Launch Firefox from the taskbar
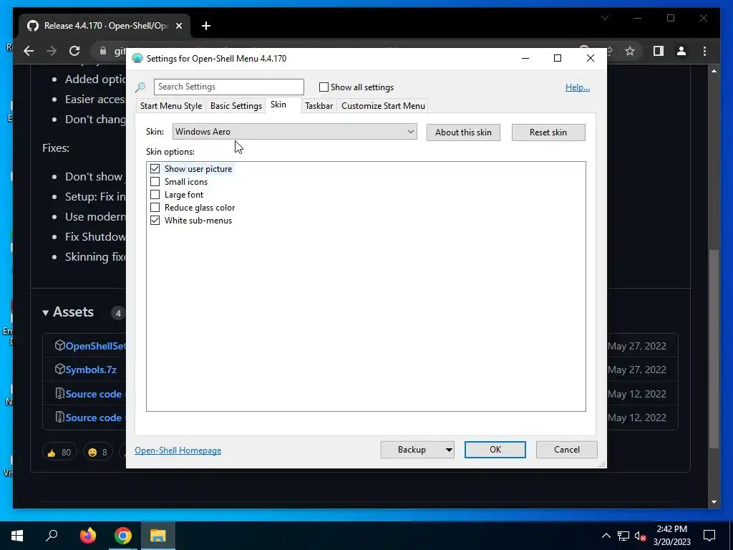The width and height of the screenshot is (733, 550). [87, 536]
